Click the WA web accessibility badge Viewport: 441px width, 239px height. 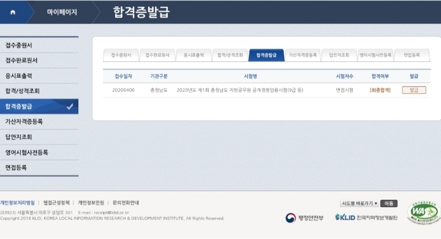pyautogui.click(x=424, y=213)
